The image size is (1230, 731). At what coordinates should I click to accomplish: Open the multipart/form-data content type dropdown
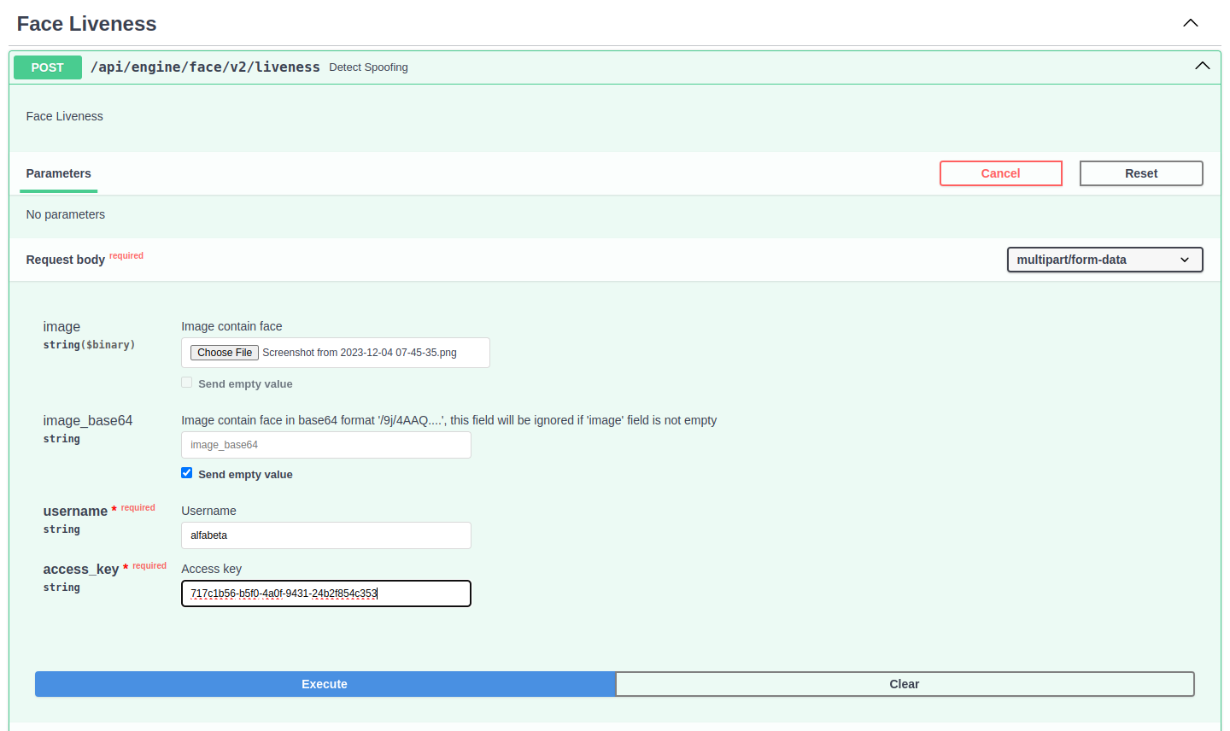click(1104, 260)
